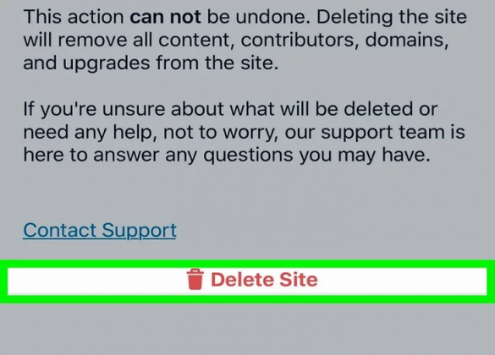Click the red trash can icon

(195, 279)
